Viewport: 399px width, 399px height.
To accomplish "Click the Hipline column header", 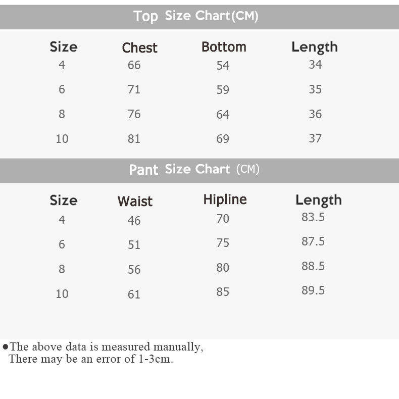I will pyautogui.click(x=225, y=199).
